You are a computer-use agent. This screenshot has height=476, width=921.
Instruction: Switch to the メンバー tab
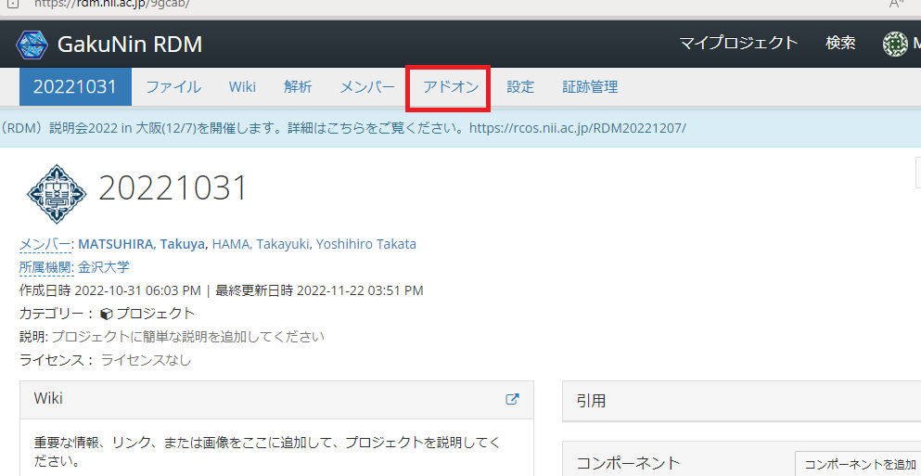[x=367, y=87]
